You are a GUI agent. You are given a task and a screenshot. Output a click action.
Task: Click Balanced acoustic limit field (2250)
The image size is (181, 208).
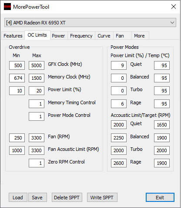119,138
